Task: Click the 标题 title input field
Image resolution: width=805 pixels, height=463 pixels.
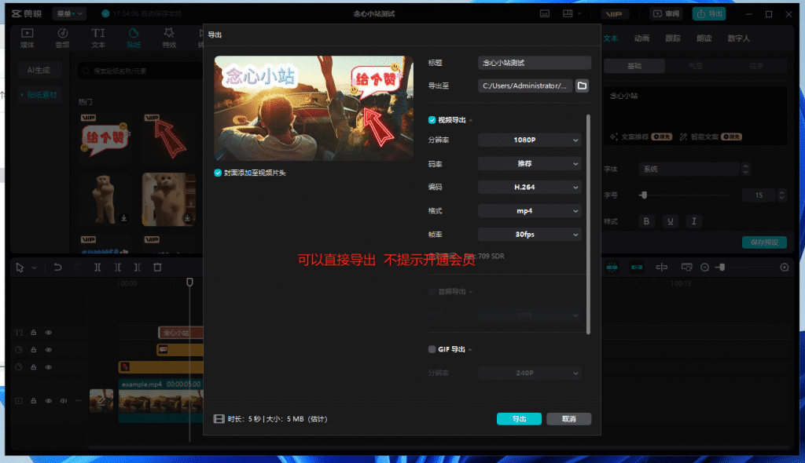Action: tap(535, 63)
